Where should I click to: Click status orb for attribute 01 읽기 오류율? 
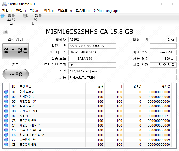tap(6, 92)
